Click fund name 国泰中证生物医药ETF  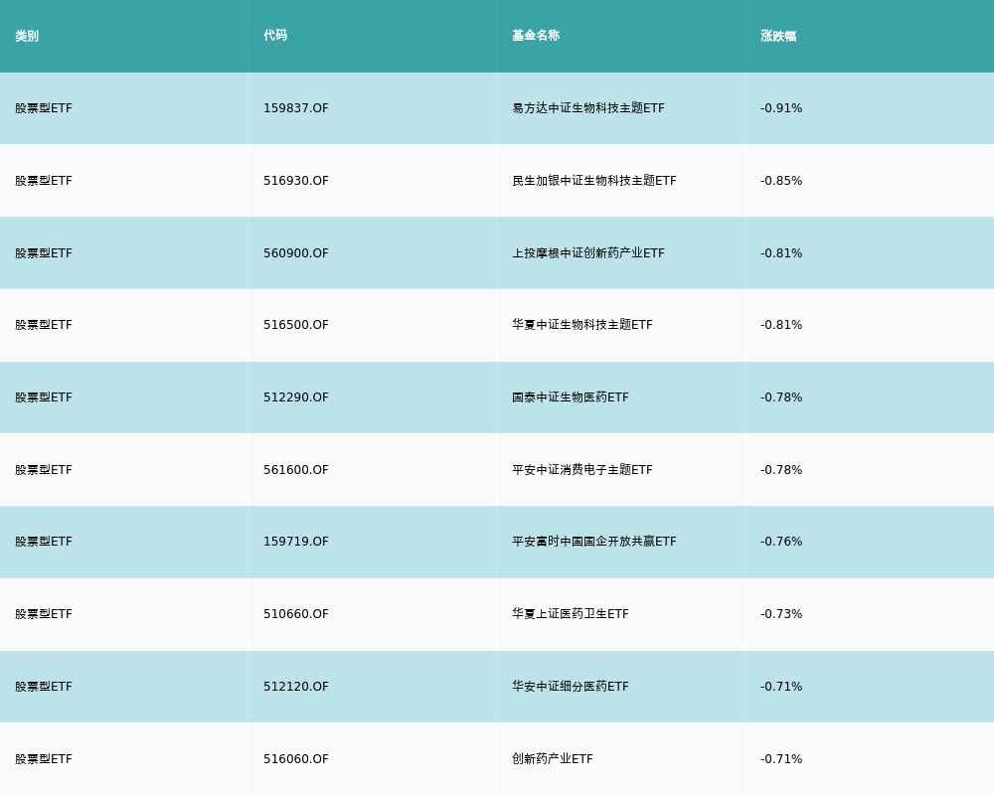[x=571, y=397]
